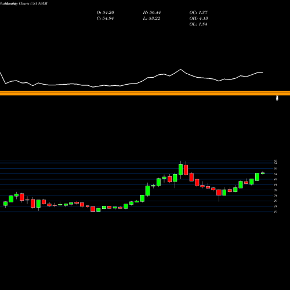Click the 24 price axis label

point(275,206)
